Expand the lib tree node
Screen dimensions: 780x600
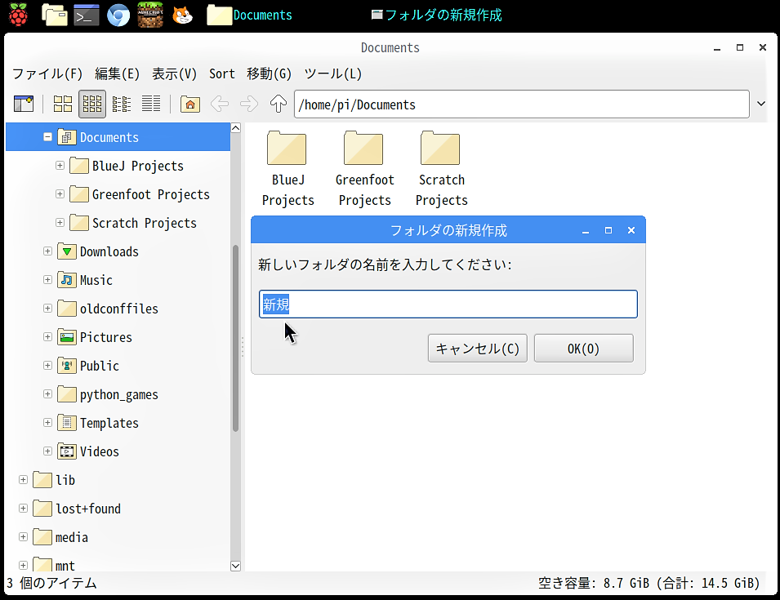24,480
